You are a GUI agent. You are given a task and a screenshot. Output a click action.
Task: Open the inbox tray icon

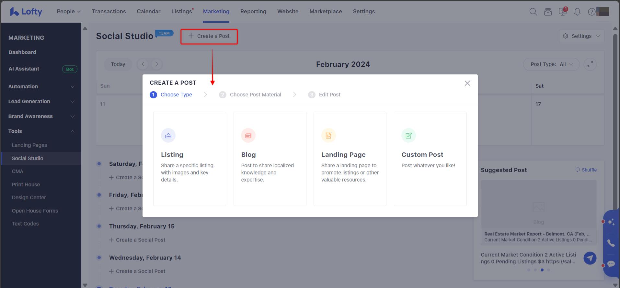(548, 12)
